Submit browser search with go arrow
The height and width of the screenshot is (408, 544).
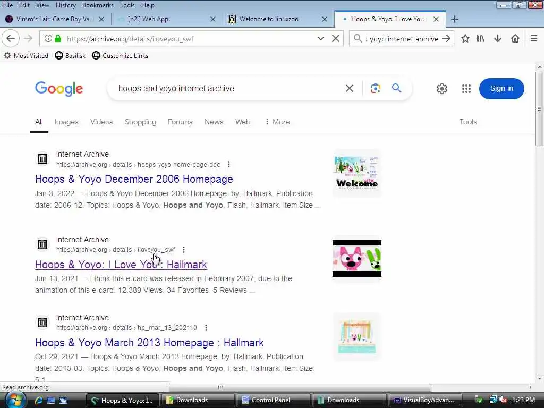pos(446,38)
